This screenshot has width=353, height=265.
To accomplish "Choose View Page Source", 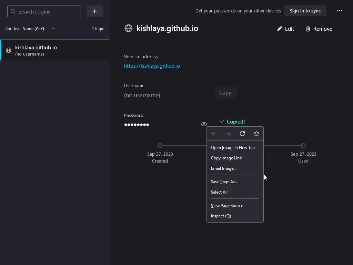I will (x=227, y=206).
